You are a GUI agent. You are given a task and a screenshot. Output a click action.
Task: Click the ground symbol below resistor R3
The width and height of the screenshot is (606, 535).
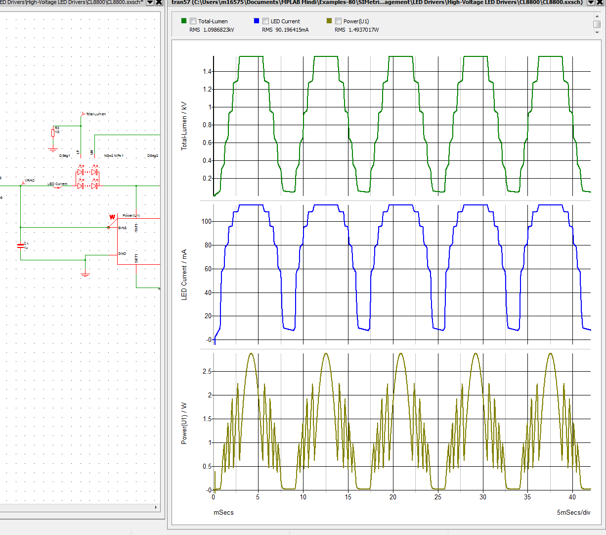click(52, 149)
